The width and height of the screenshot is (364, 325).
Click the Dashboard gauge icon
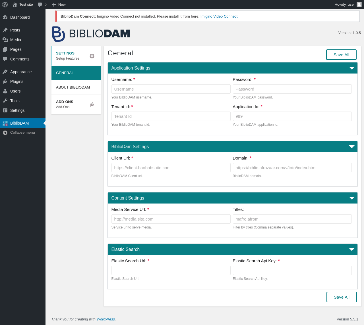click(x=5, y=17)
